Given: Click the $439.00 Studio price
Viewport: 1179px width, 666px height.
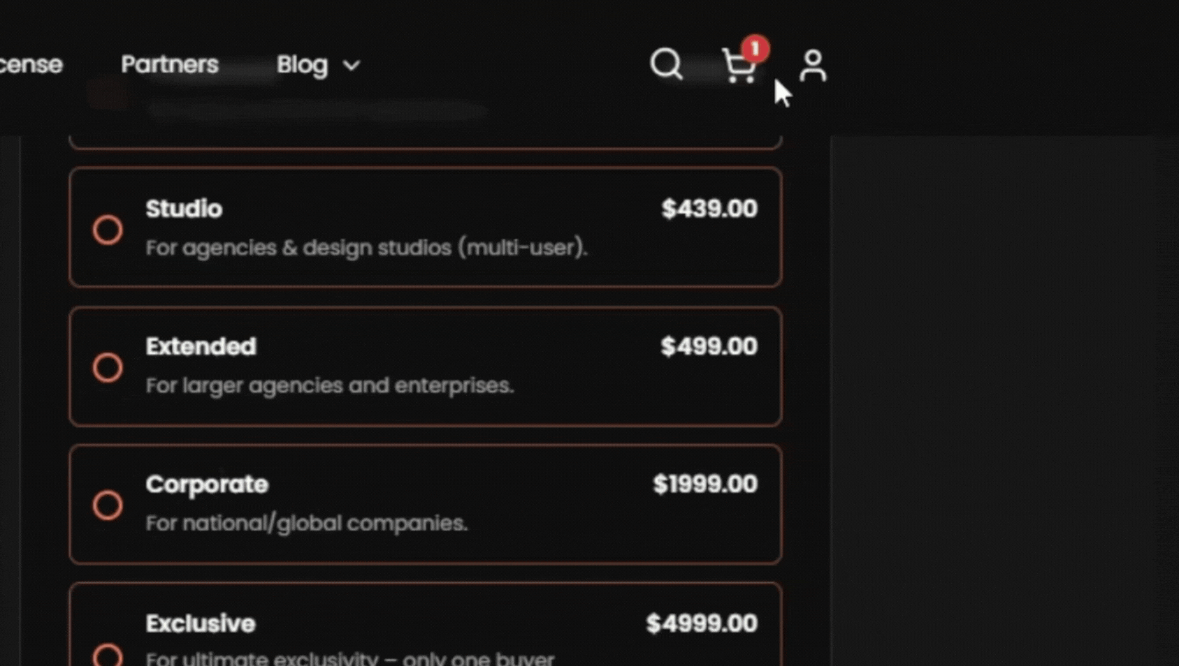Looking at the screenshot, I should tap(709, 209).
